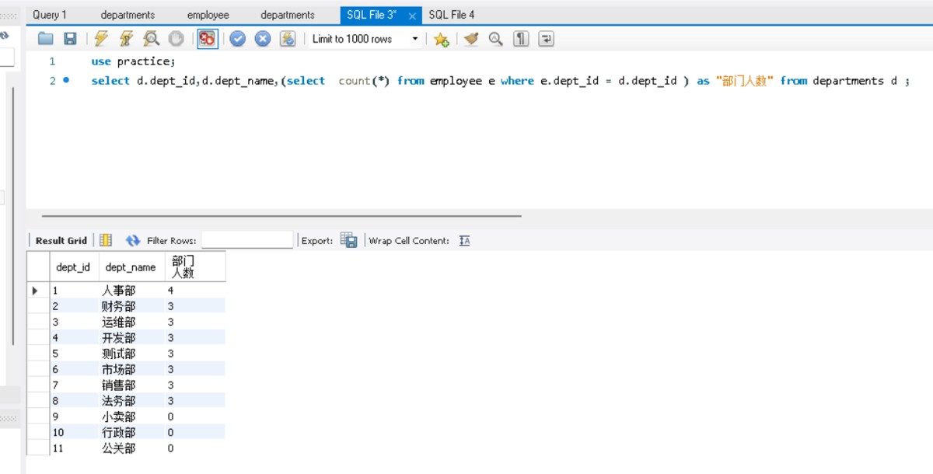Viewport: 933px width, 474px height.
Task: Select the SQL File 3* tab
Action: point(372,15)
